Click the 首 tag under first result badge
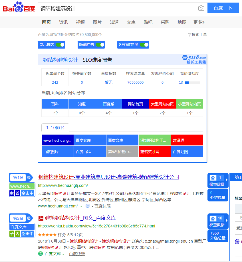 pos(17,193)
